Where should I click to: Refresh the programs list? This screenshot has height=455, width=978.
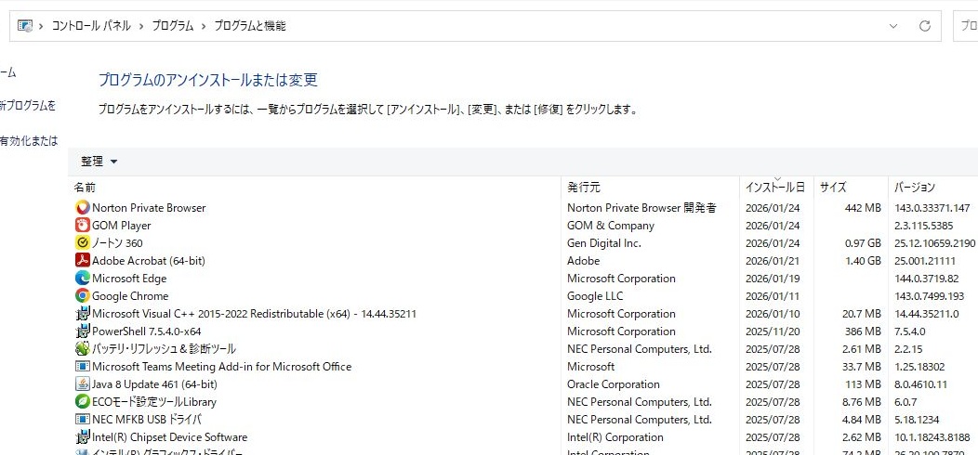click(x=924, y=26)
